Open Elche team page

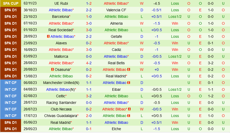(116, 129)
